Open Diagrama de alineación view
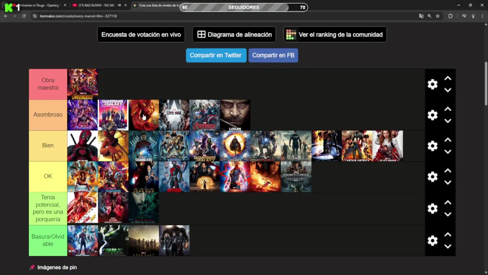This screenshot has width=488, height=275. 234,34
